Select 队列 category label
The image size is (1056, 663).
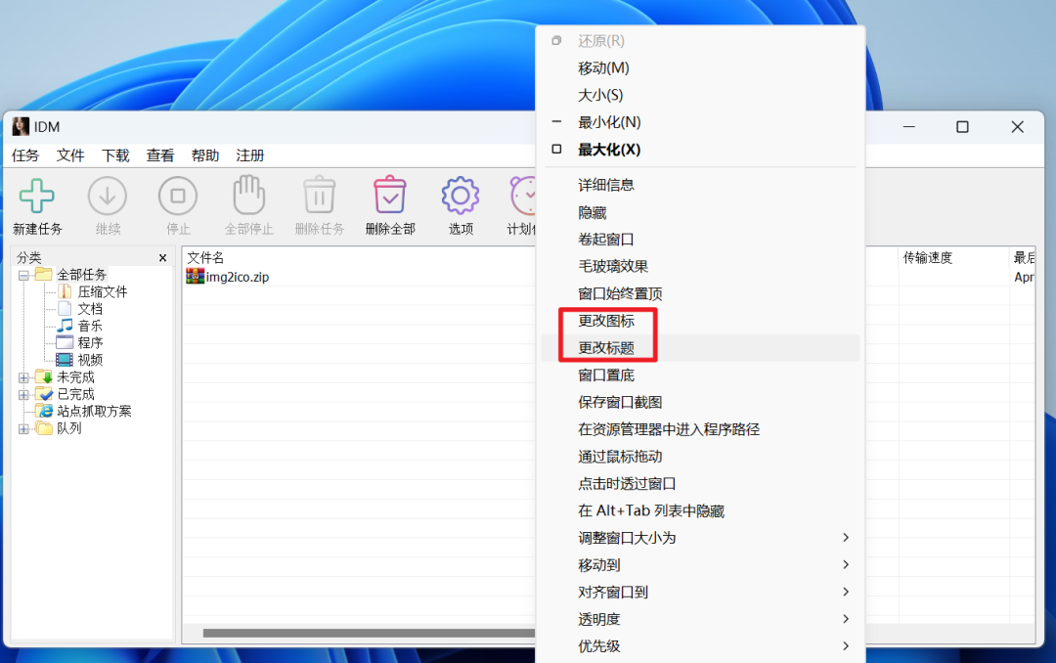(x=68, y=428)
